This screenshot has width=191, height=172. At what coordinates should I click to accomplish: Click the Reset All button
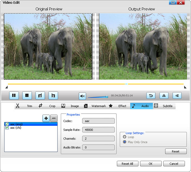point(127,164)
